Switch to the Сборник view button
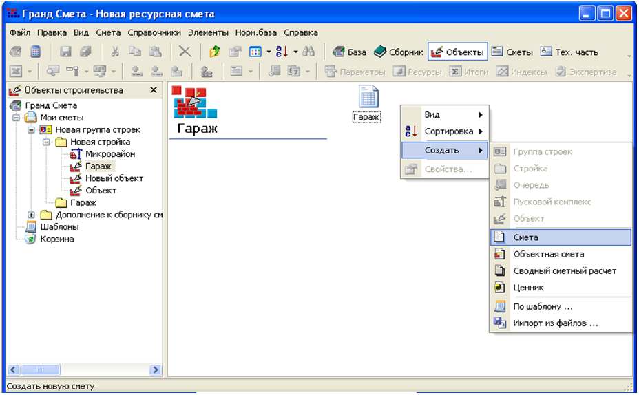Image resolution: width=639 pixels, height=395 pixels. click(x=399, y=52)
